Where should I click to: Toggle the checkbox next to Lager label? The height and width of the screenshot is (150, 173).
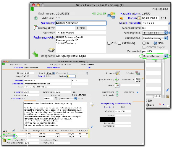[14, 131]
